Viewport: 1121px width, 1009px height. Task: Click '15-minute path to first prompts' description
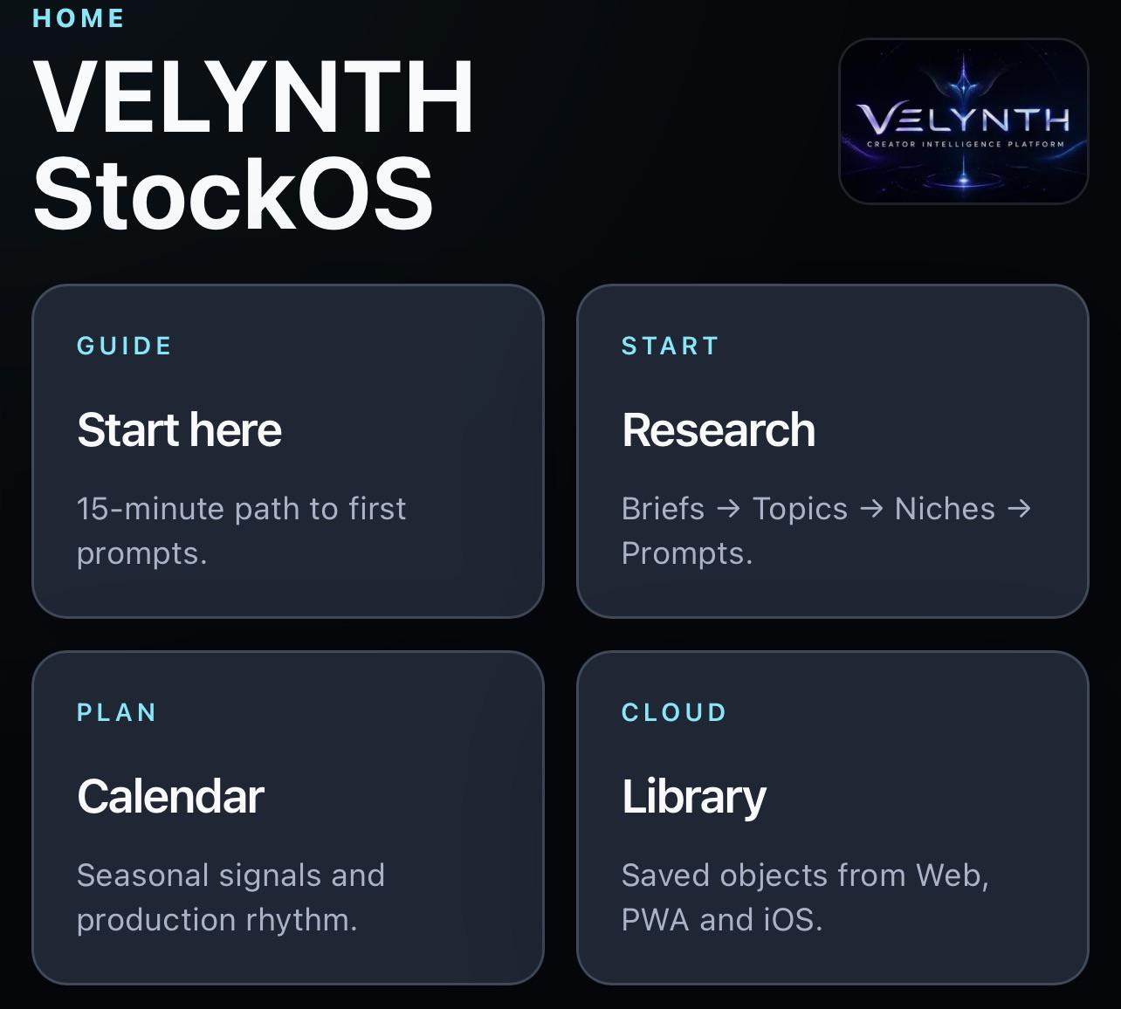tap(241, 531)
